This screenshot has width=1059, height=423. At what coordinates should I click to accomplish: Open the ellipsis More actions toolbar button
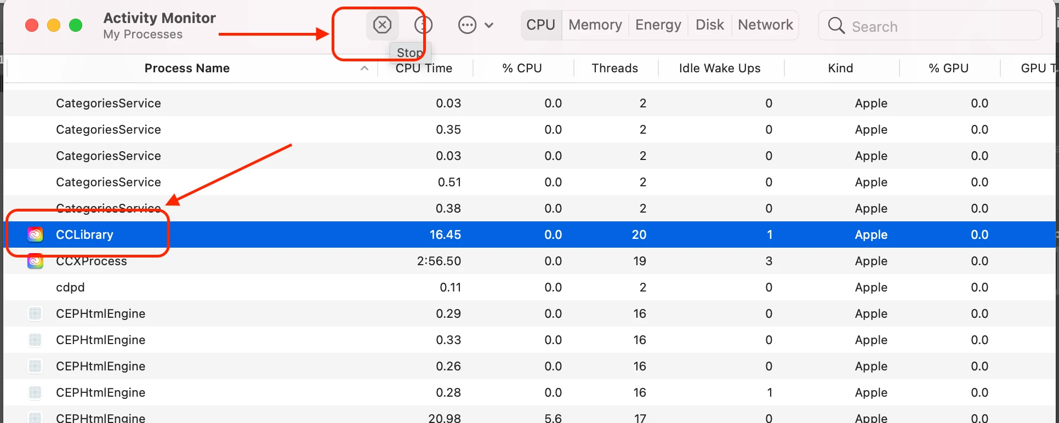467,25
